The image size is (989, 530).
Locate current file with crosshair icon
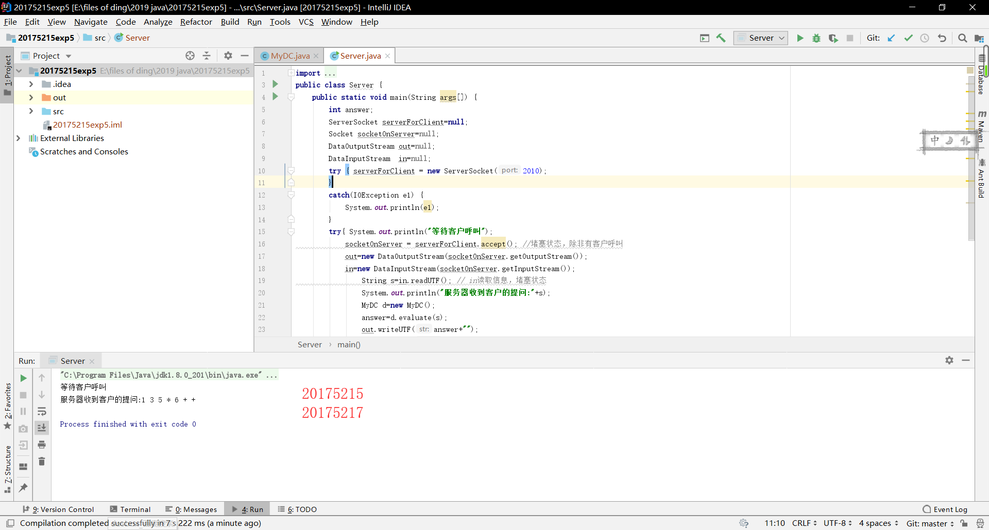[x=190, y=56]
